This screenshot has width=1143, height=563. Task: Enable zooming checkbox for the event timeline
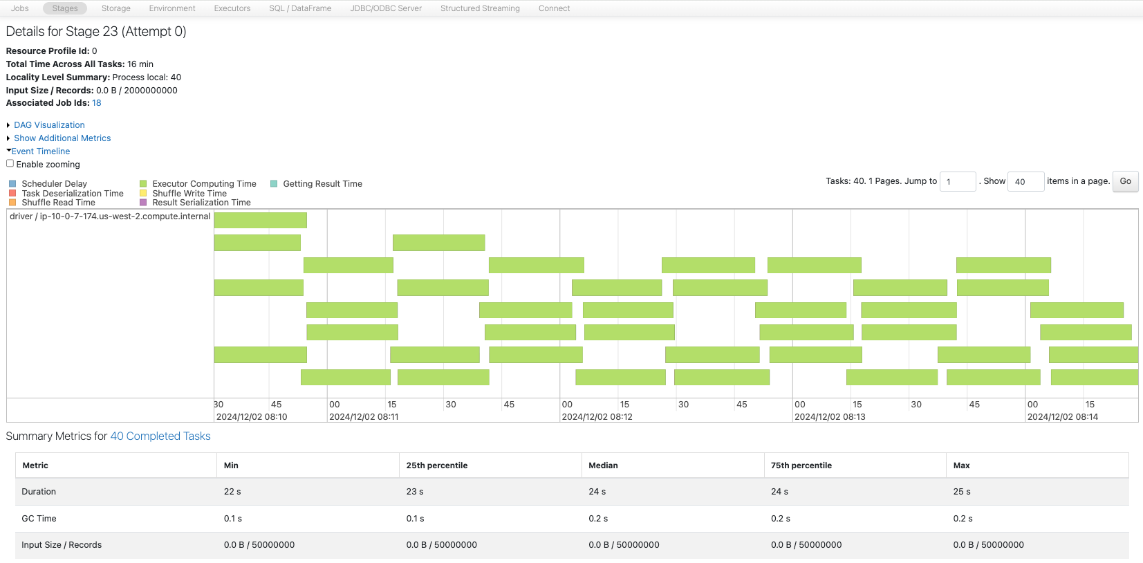pos(10,164)
